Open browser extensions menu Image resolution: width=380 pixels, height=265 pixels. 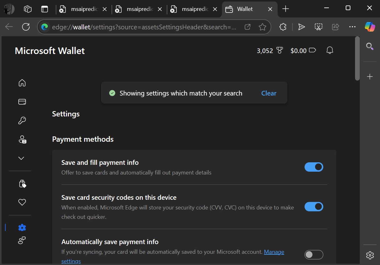point(282,27)
